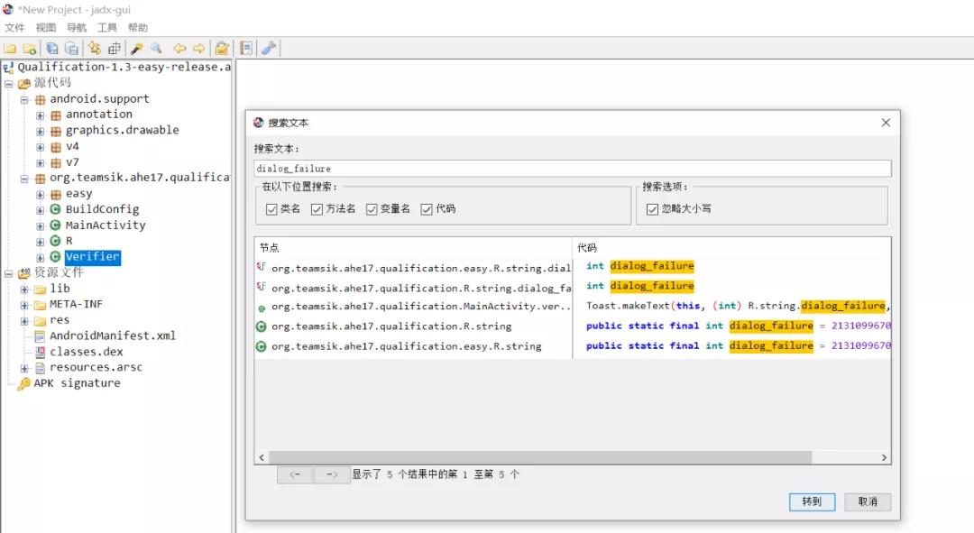Open the 导航 menu

pyautogui.click(x=77, y=27)
